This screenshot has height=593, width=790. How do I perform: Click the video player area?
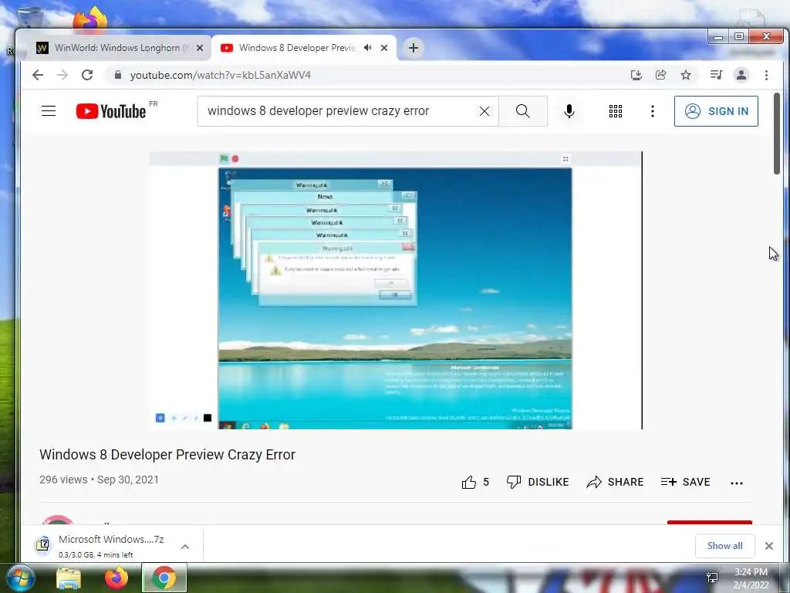click(396, 290)
